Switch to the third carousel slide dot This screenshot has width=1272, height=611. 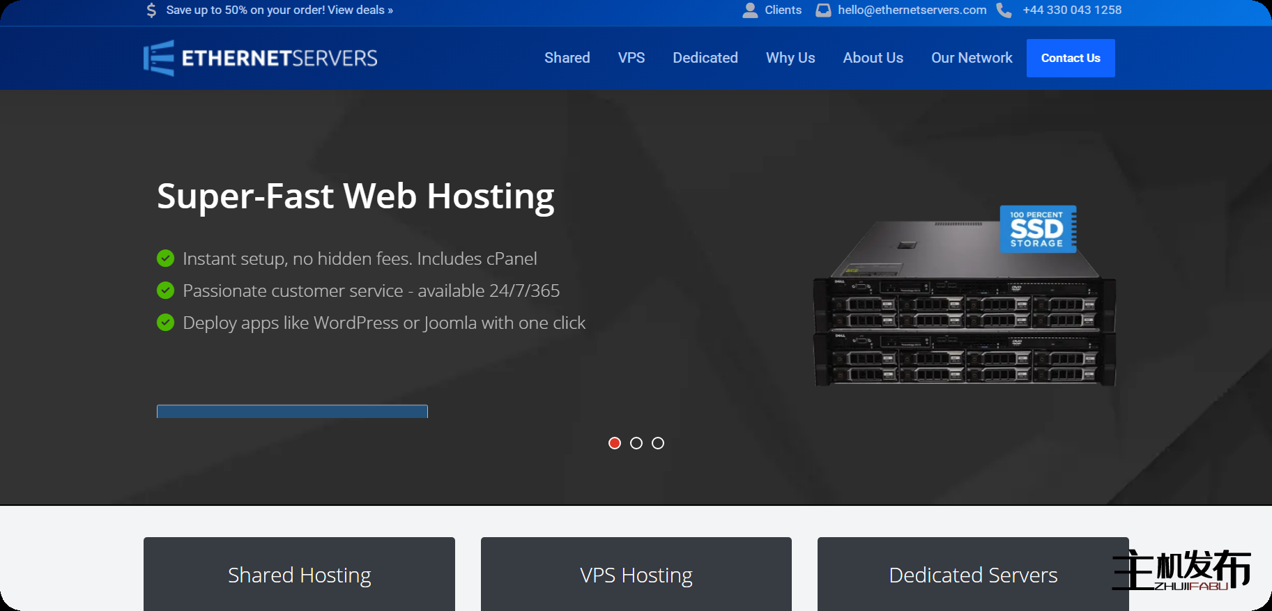point(658,443)
